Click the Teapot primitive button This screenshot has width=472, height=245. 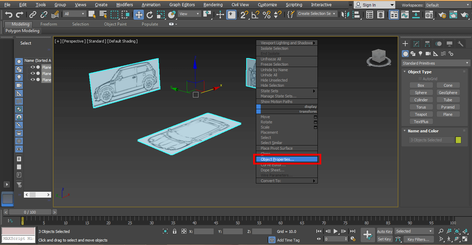tap(421, 114)
